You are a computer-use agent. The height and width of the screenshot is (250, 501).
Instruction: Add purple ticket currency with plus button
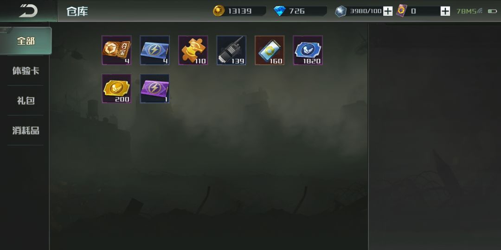(x=445, y=11)
